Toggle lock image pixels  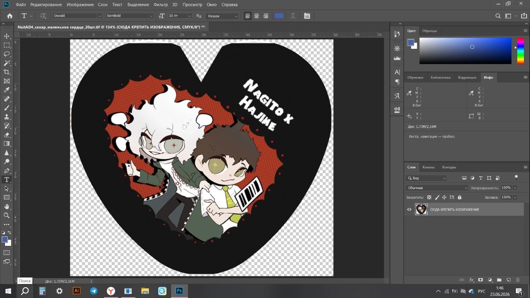click(437, 197)
